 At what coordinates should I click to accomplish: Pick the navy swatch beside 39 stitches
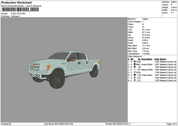[x=135, y=67]
